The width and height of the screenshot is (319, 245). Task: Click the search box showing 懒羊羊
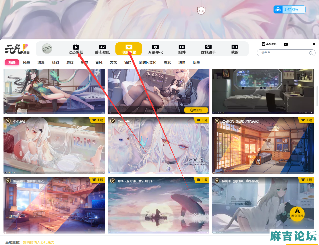pos(286,53)
